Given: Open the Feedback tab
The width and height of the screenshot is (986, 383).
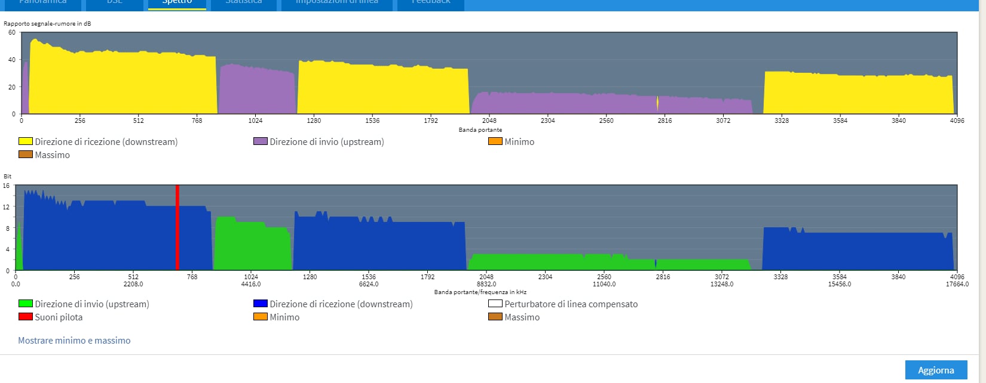Looking at the screenshot, I should click(430, 3).
